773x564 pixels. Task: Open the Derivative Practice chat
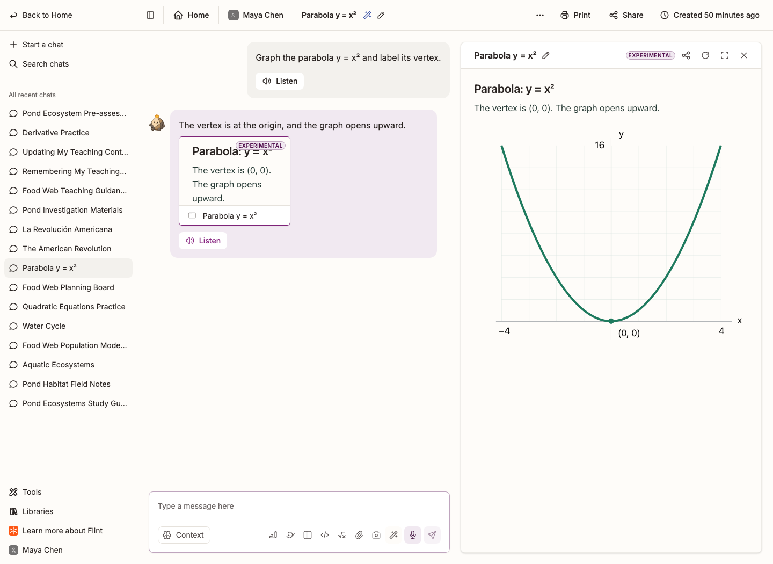pos(68,133)
